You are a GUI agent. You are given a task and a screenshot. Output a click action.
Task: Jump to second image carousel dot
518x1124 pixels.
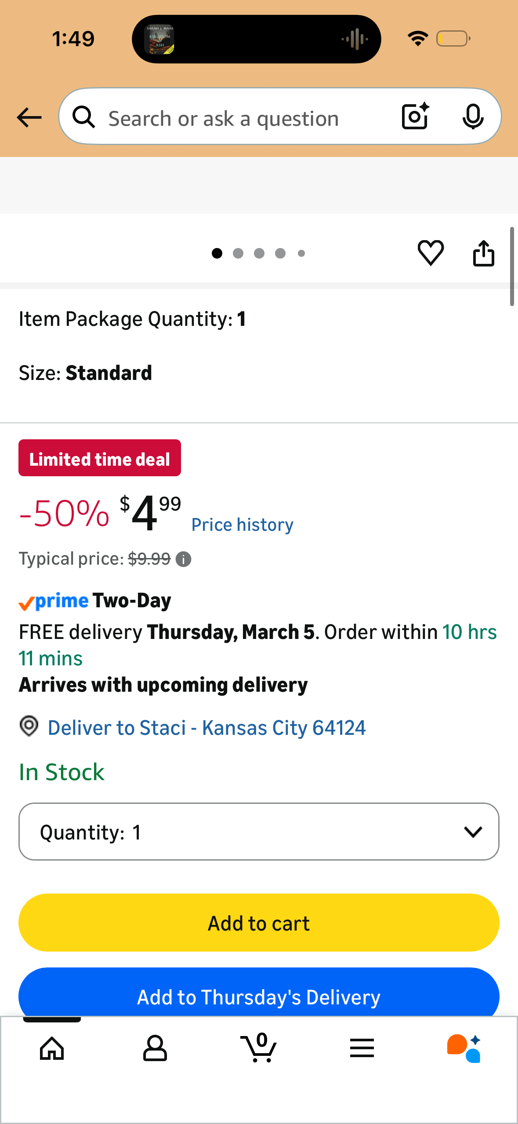click(x=238, y=253)
